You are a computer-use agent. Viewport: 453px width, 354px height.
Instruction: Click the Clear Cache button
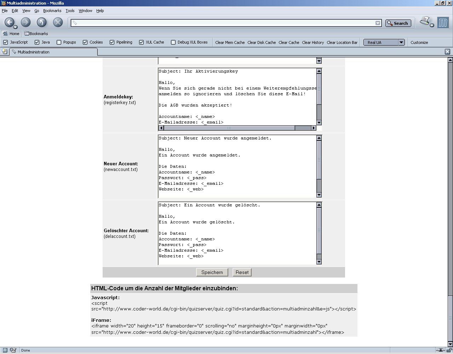coord(289,42)
